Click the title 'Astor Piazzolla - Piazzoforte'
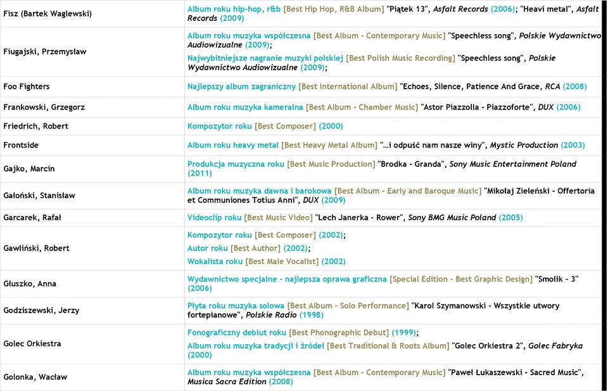The image size is (608, 391). (478, 107)
